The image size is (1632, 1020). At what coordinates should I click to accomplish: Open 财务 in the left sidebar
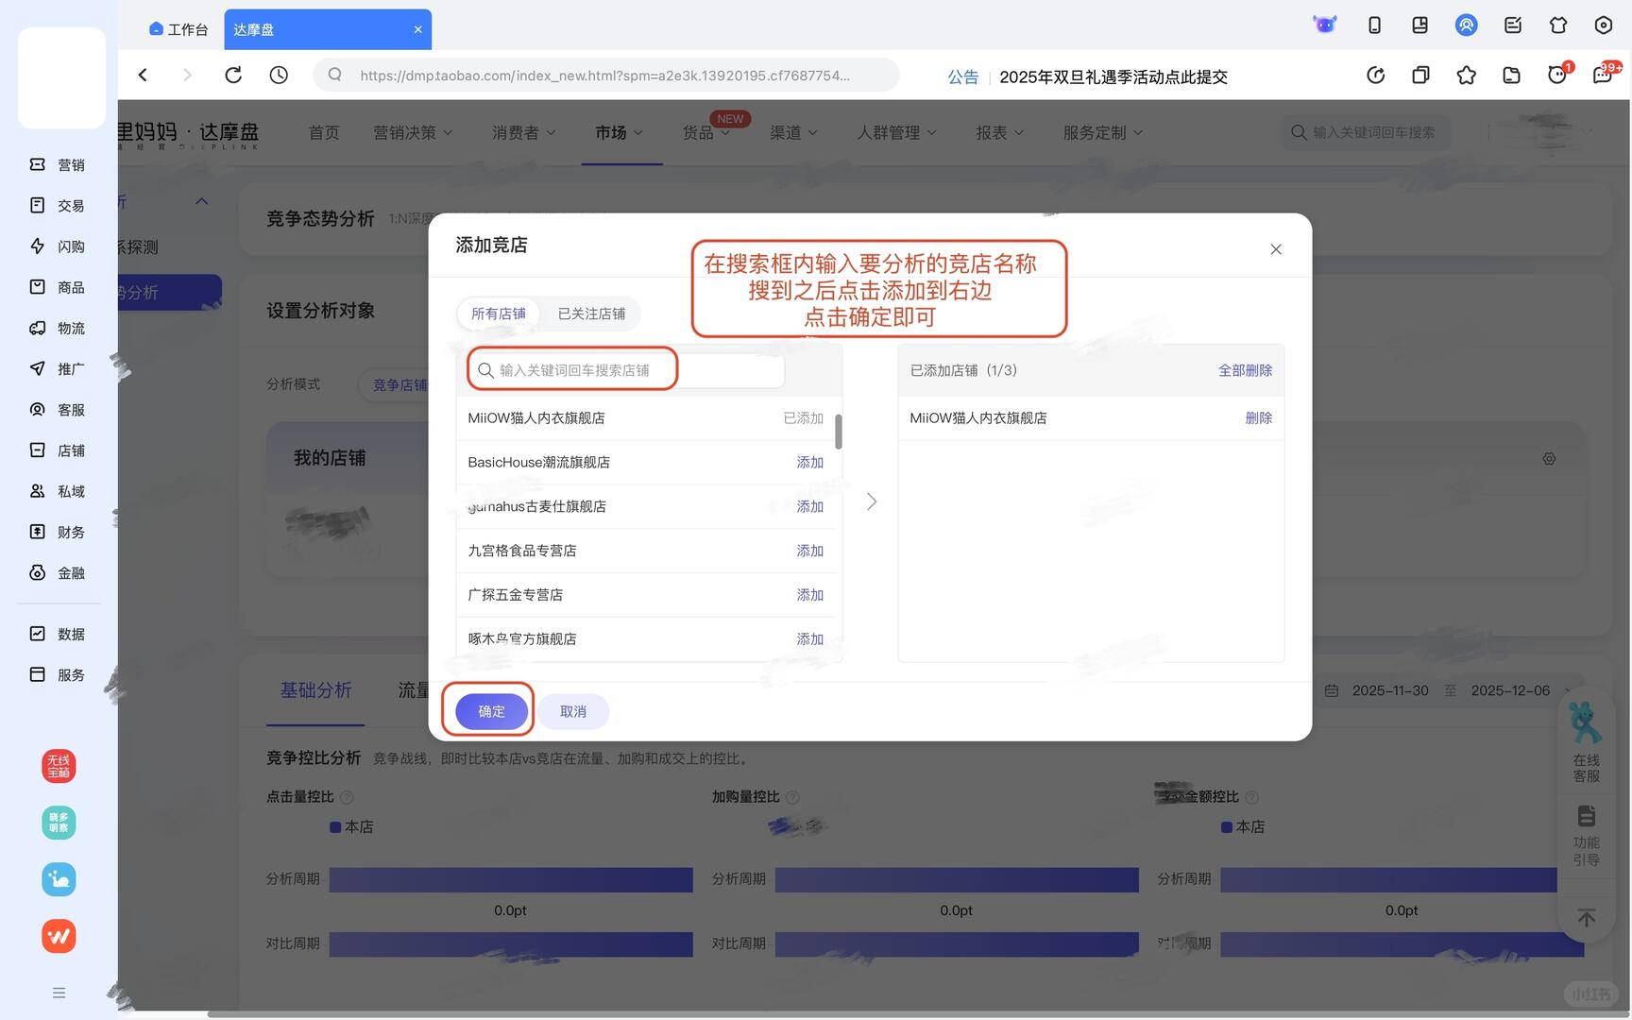pos(58,532)
